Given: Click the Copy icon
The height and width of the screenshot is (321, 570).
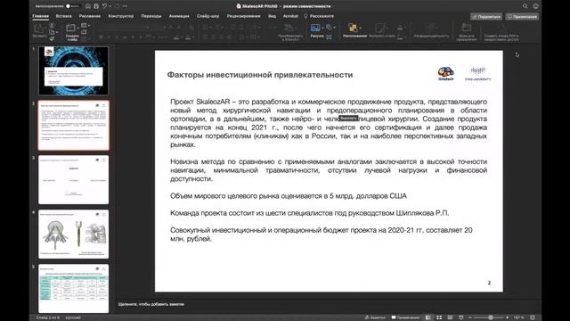Looking at the screenshot, I should (52, 32).
